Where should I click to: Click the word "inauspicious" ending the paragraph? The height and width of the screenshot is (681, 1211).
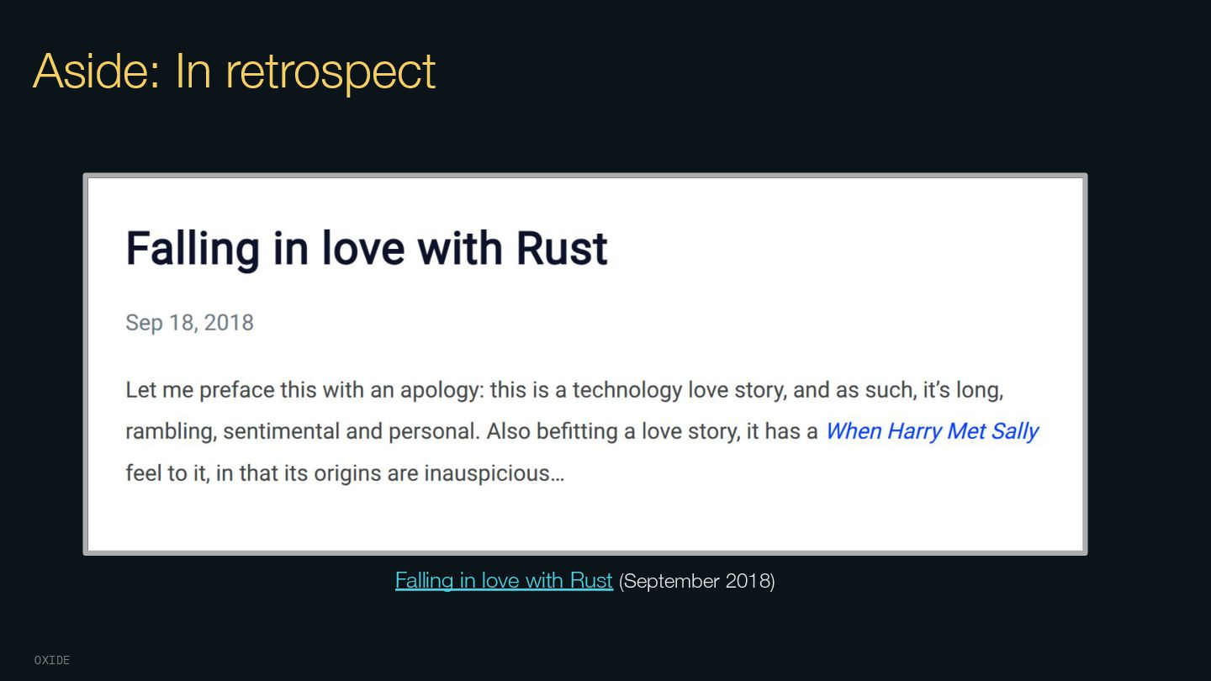pyautogui.click(x=494, y=473)
